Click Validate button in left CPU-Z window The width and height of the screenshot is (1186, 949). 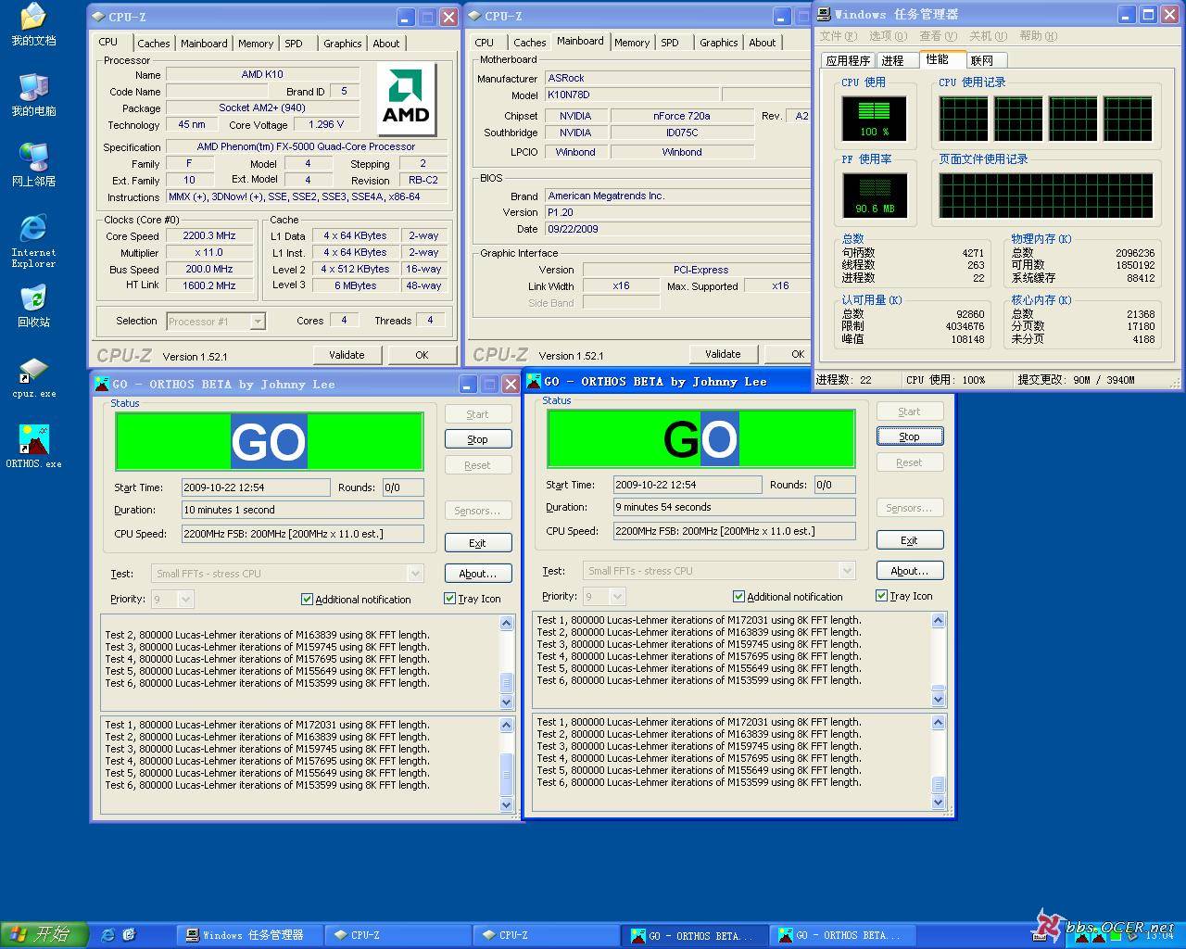347,355
